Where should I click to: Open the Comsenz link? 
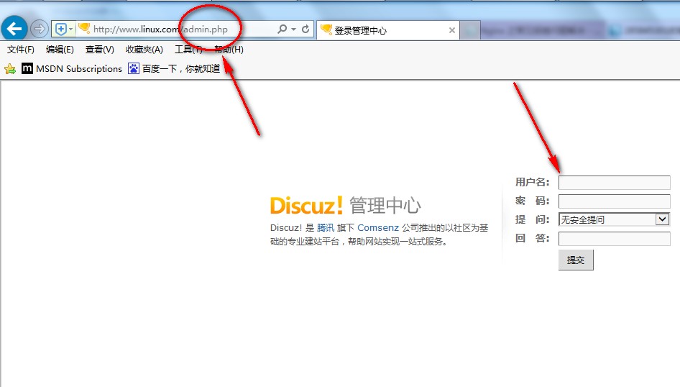[x=377, y=228]
